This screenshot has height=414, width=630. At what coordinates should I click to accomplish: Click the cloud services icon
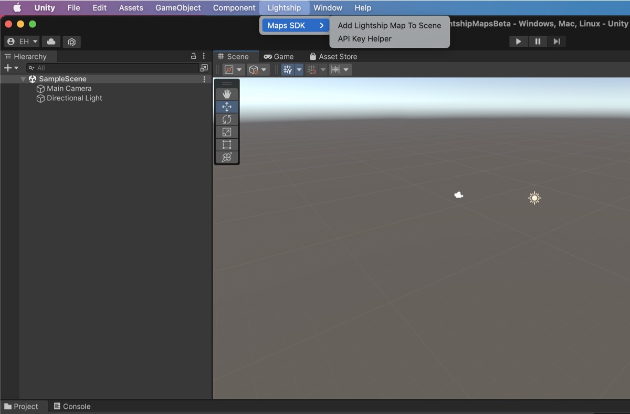(x=51, y=42)
